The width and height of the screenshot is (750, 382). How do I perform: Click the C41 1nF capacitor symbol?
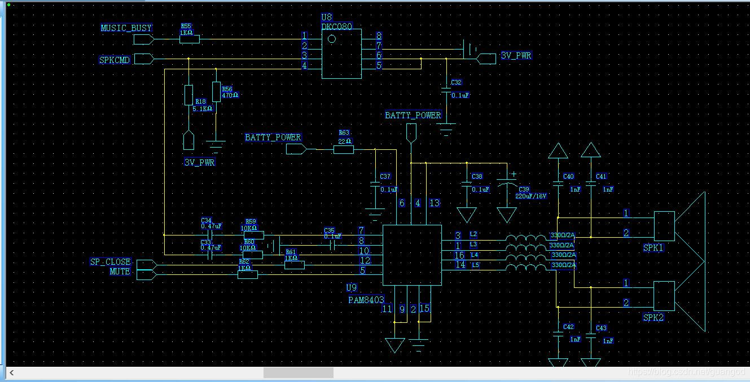tap(591, 185)
